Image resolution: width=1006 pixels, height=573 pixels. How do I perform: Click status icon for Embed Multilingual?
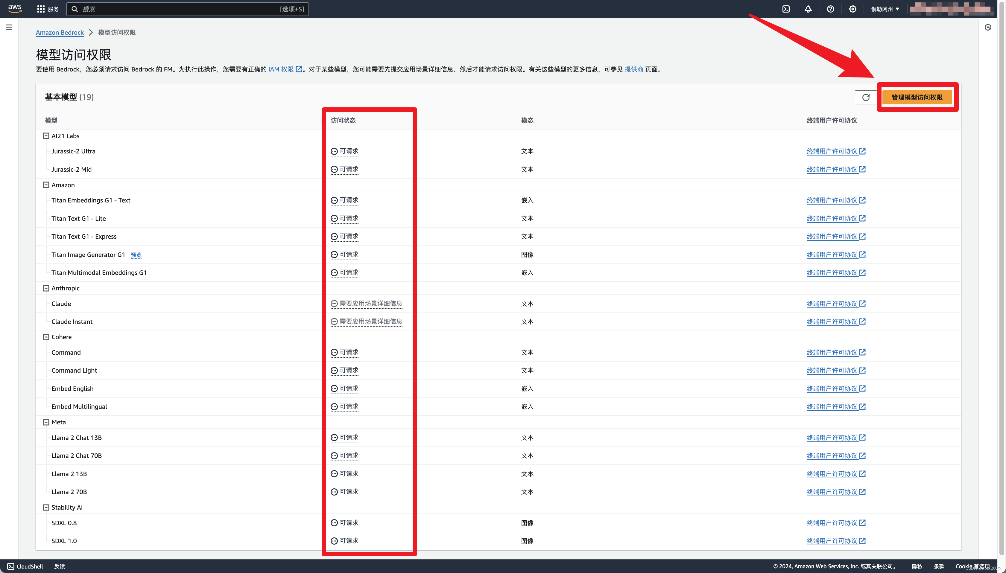(x=334, y=406)
